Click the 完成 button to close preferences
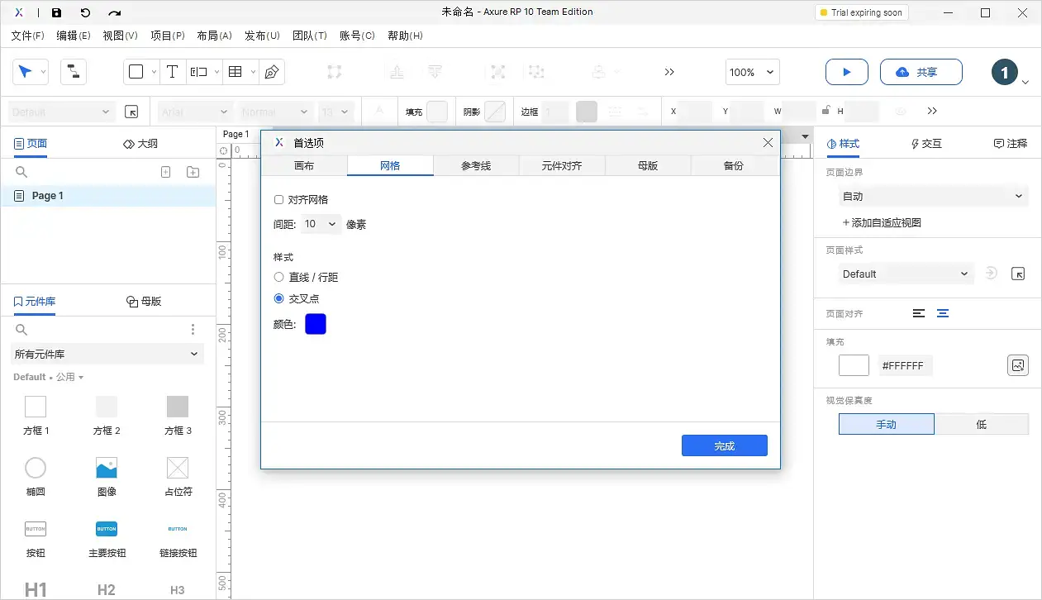The height and width of the screenshot is (600, 1042). pyautogui.click(x=724, y=445)
